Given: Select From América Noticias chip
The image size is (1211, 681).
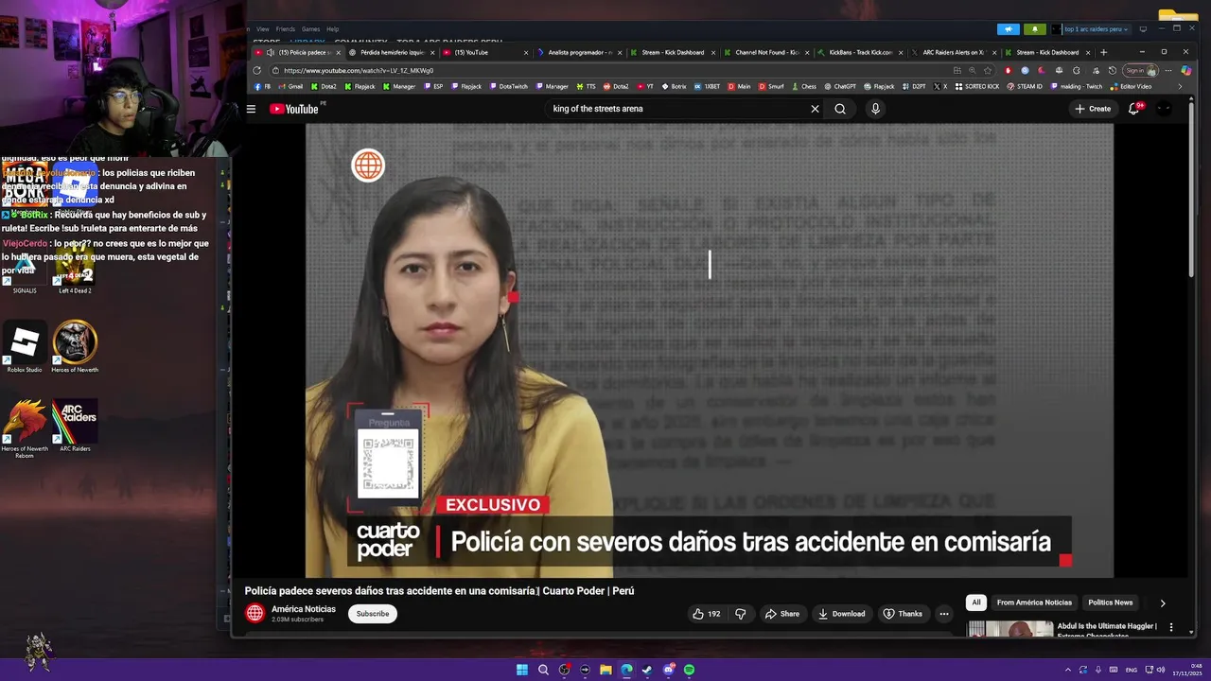Looking at the screenshot, I should 1034,602.
